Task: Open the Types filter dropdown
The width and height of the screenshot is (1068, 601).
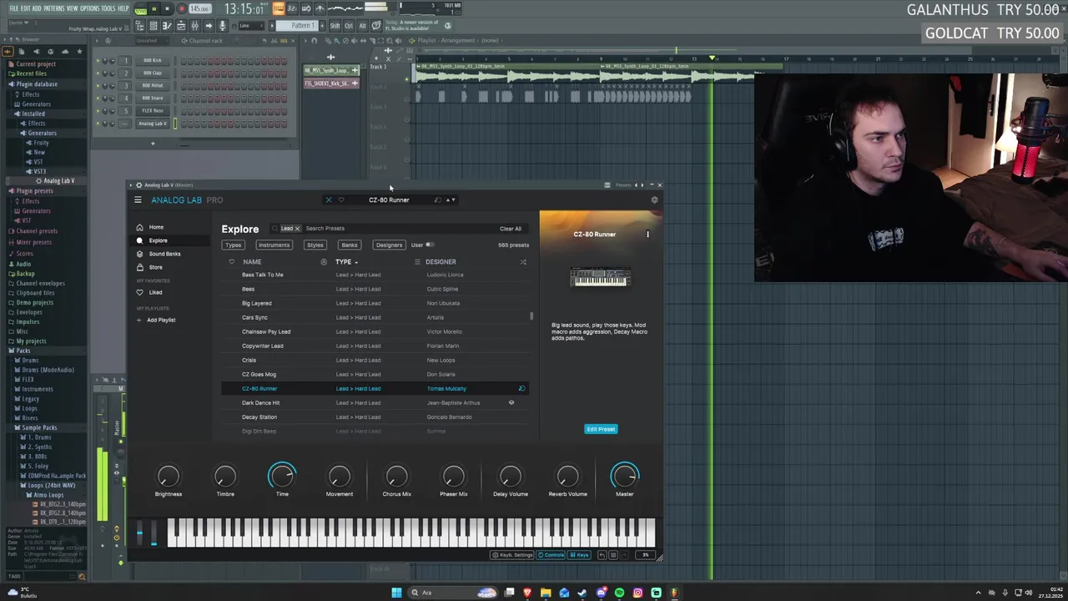Action: 234,245
